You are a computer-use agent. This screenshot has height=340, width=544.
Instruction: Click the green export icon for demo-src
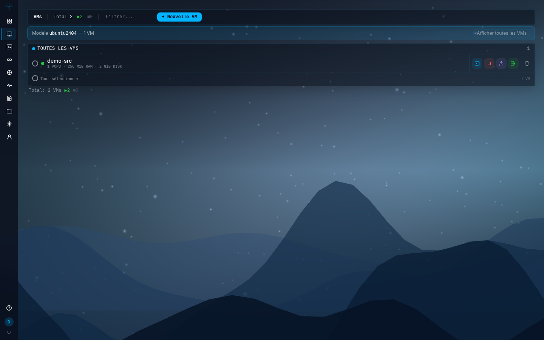[513, 63]
